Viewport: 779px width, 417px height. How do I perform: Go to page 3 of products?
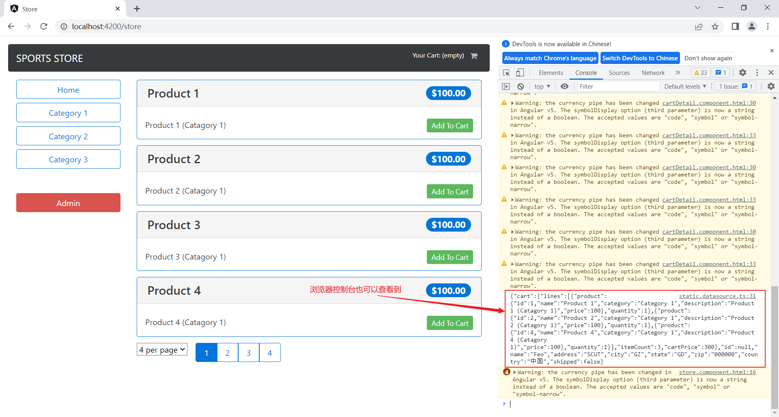point(249,353)
